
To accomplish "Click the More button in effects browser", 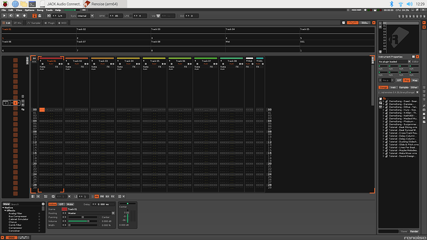I will point(6,204).
